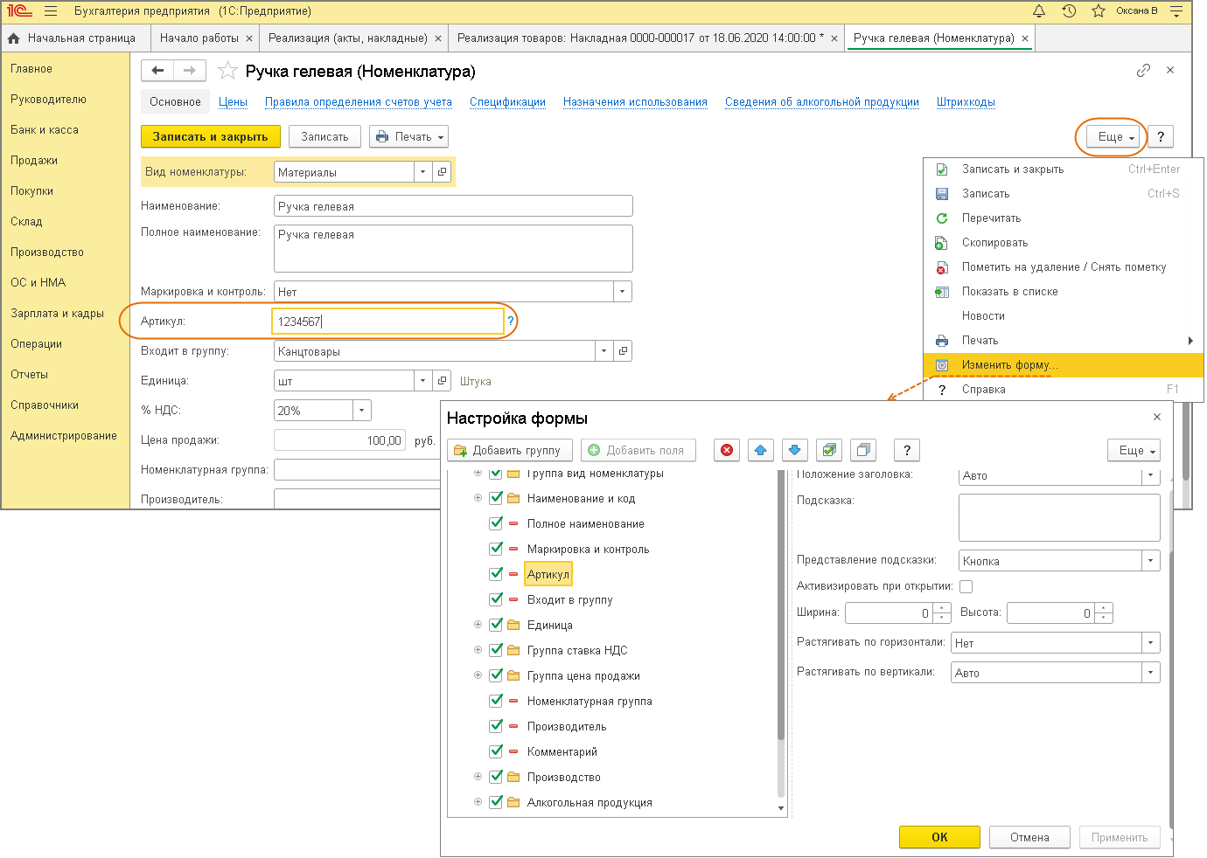The height and width of the screenshot is (858, 1207).
Task: Uncheck the Наименование и код checkbox
Action: click(x=496, y=498)
